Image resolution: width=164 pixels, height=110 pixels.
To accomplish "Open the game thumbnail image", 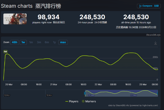I will (x=15, y=19).
